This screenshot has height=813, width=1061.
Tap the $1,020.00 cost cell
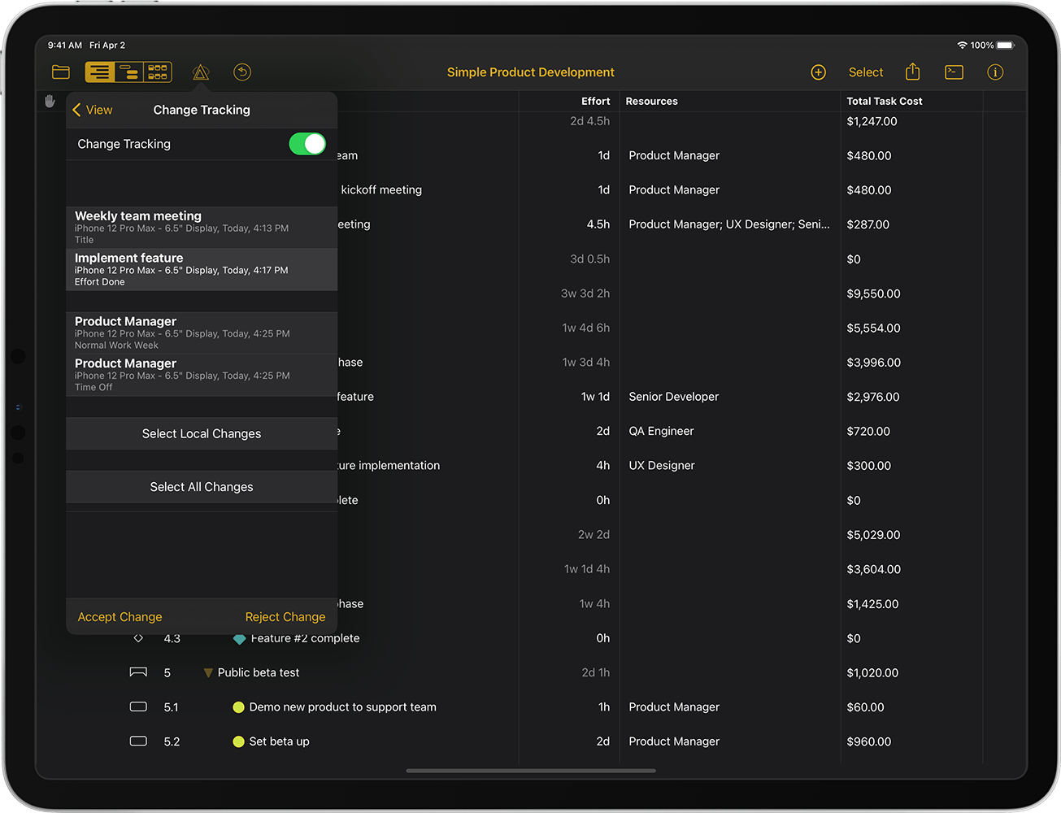click(x=872, y=672)
